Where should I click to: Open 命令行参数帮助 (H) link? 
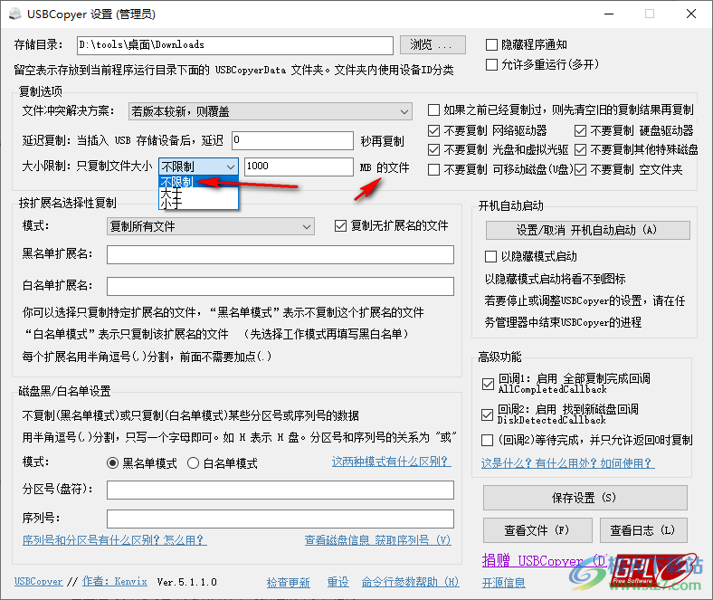coord(410,582)
